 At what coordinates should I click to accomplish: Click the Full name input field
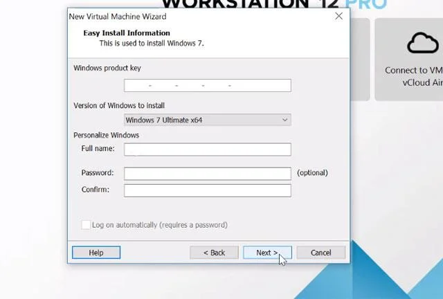pos(208,149)
